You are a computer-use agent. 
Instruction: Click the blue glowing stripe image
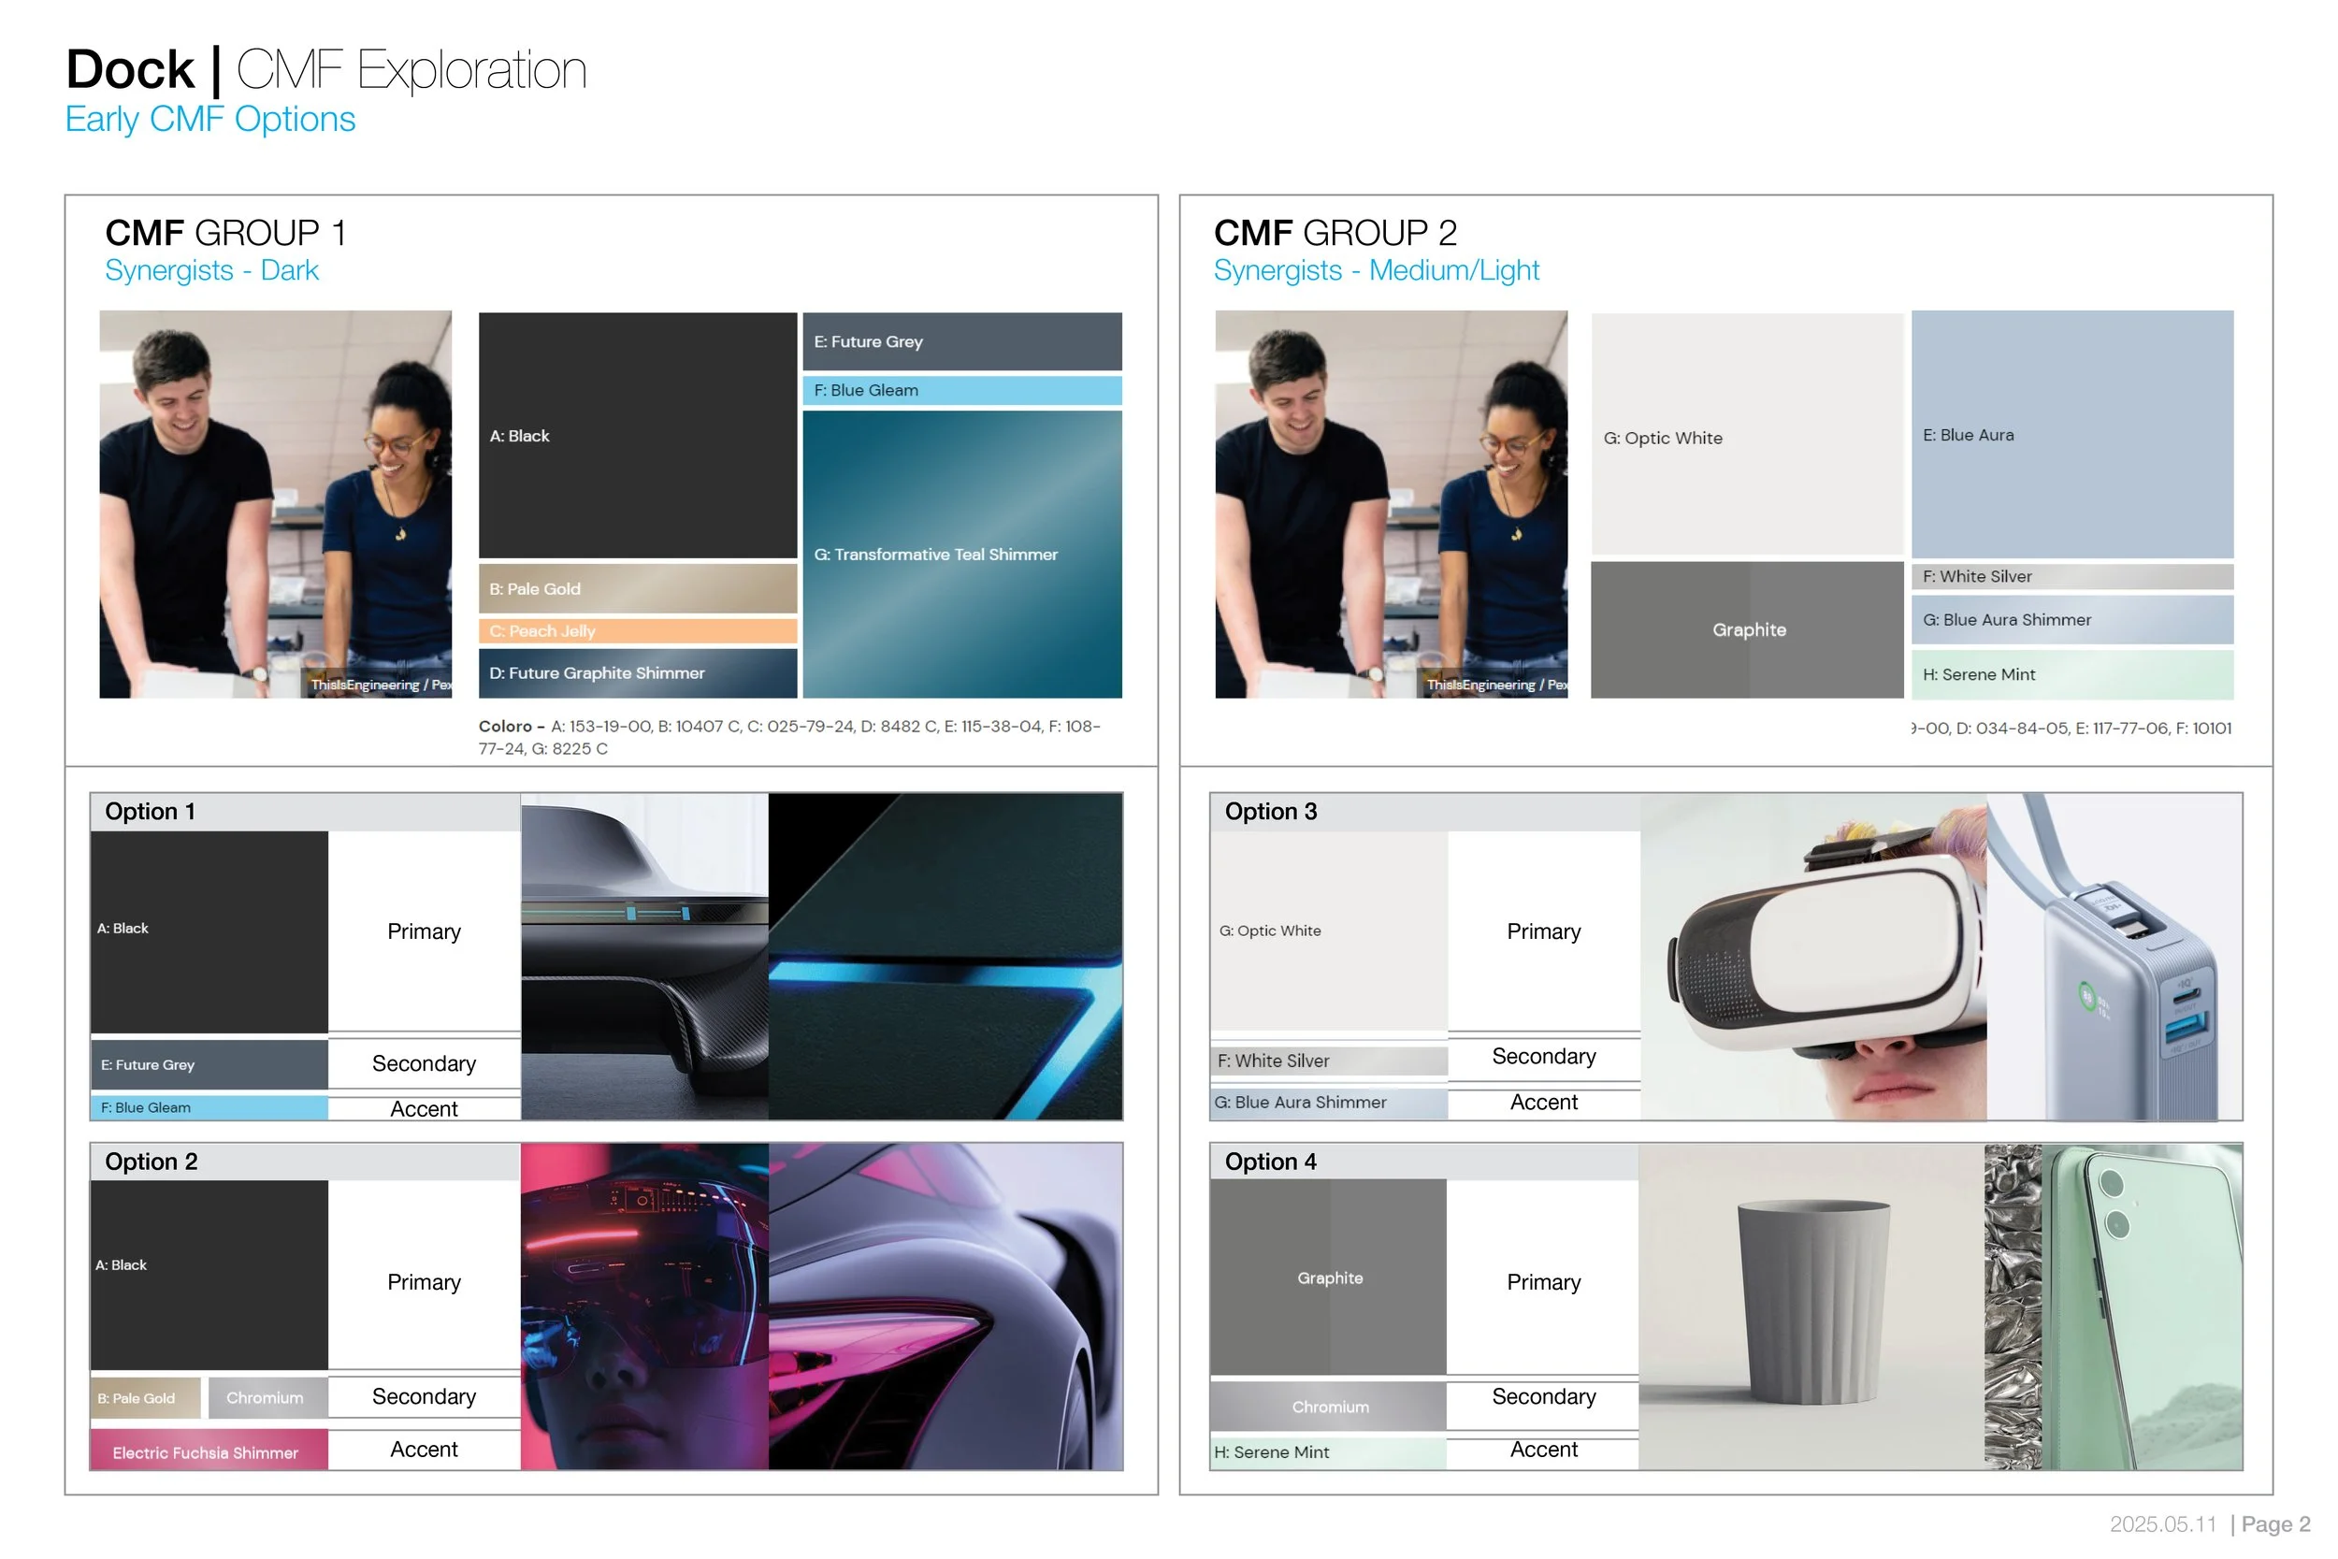[x=945, y=957]
